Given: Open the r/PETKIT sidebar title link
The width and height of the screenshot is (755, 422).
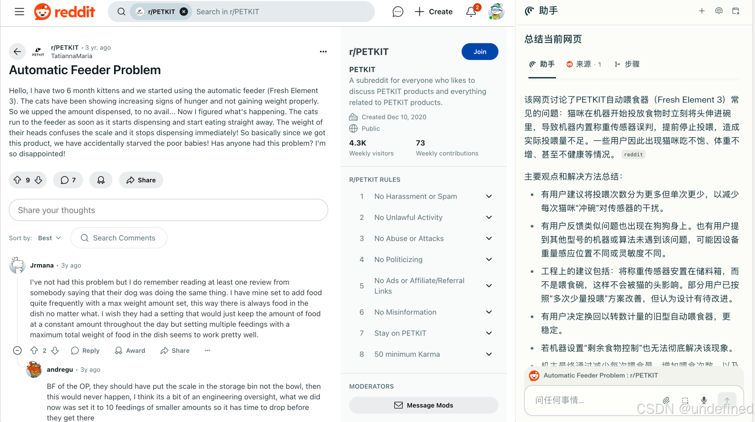Looking at the screenshot, I should 369,52.
